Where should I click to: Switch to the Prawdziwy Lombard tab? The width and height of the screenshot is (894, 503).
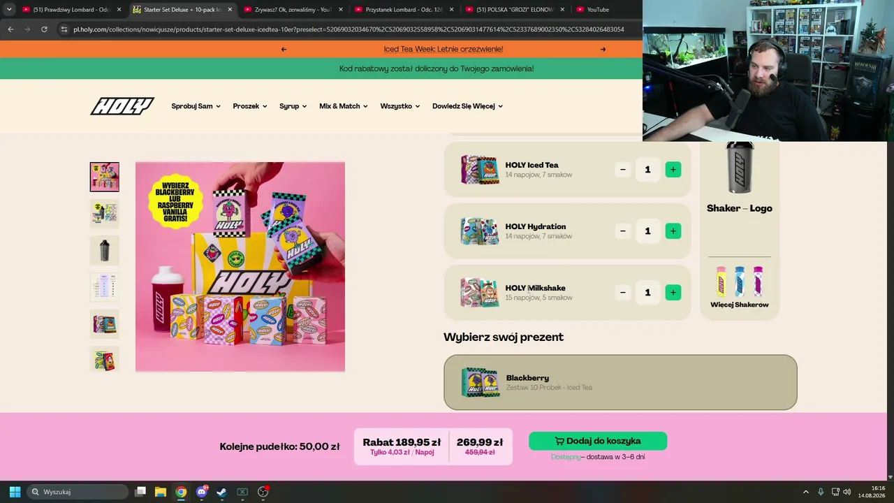coord(71,10)
